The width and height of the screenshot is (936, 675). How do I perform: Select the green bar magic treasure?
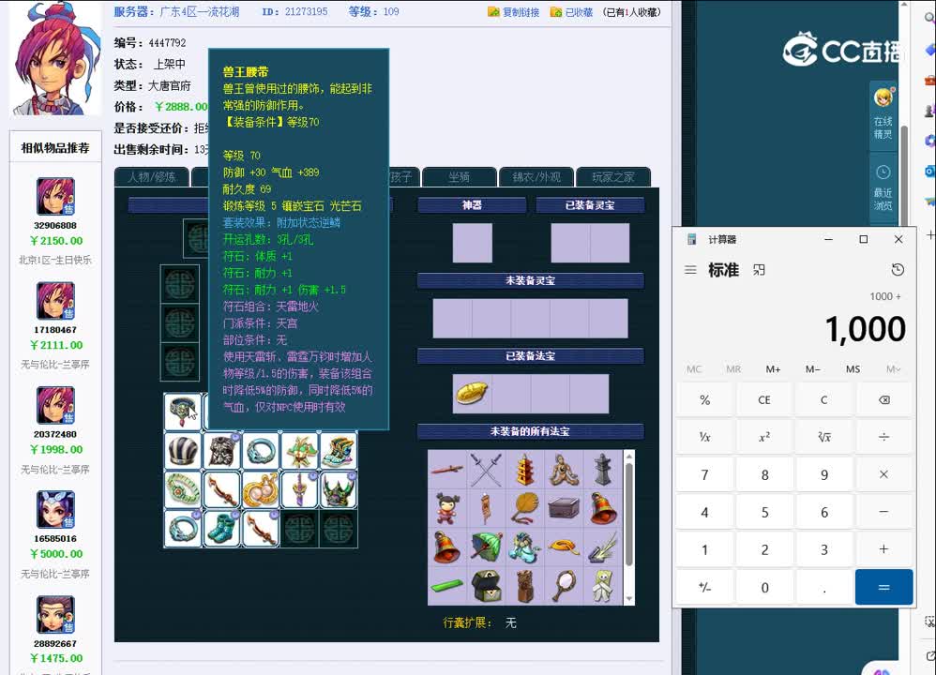click(x=447, y=586)
